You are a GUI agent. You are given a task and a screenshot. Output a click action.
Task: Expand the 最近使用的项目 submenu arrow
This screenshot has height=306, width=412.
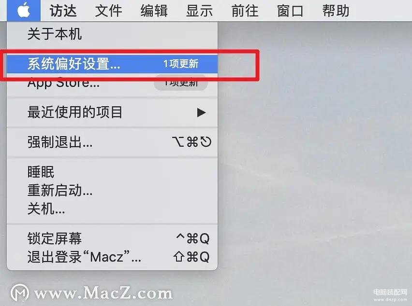click(201, 112)
